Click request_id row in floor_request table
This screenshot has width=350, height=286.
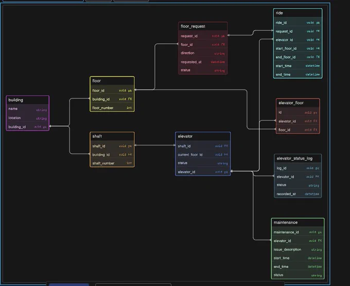203,36
